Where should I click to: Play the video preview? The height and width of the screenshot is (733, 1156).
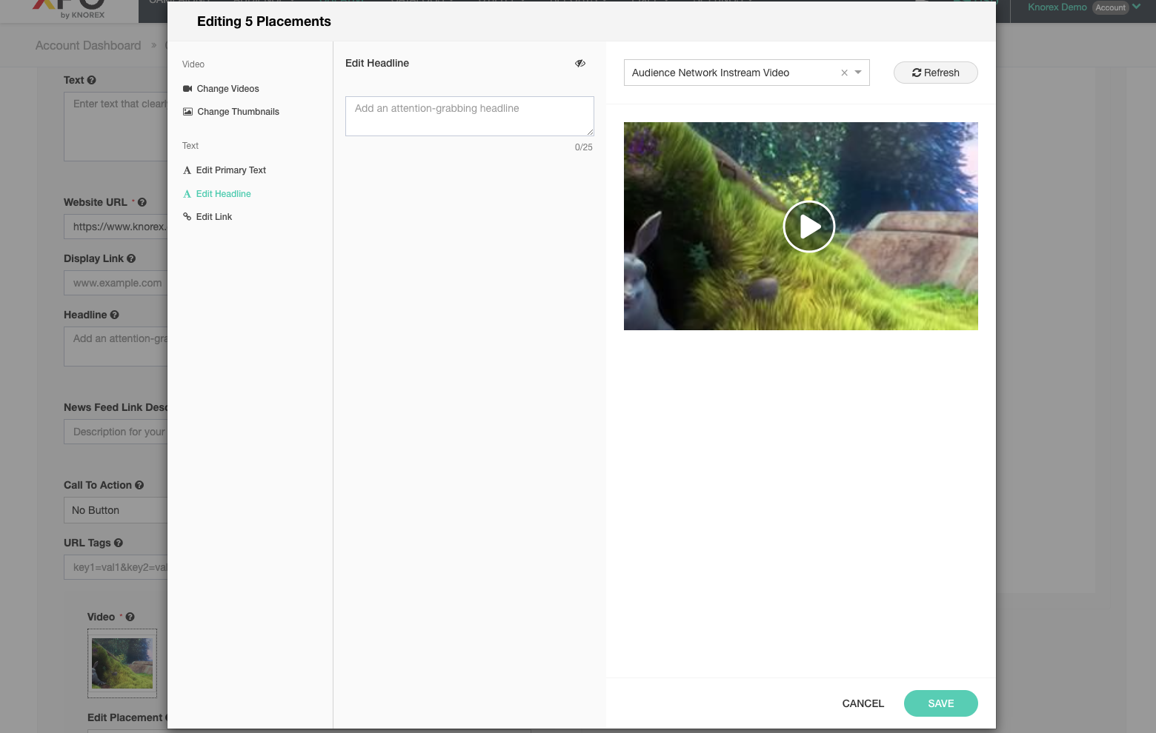pos(808,227)
